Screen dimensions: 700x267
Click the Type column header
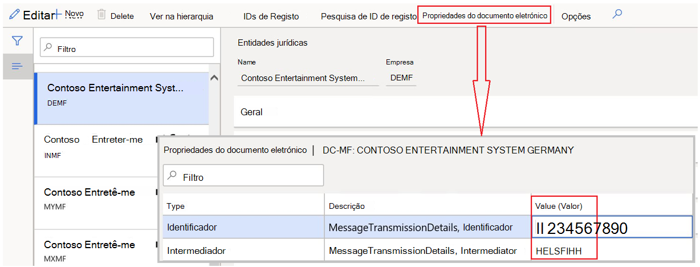coord(244,205)
